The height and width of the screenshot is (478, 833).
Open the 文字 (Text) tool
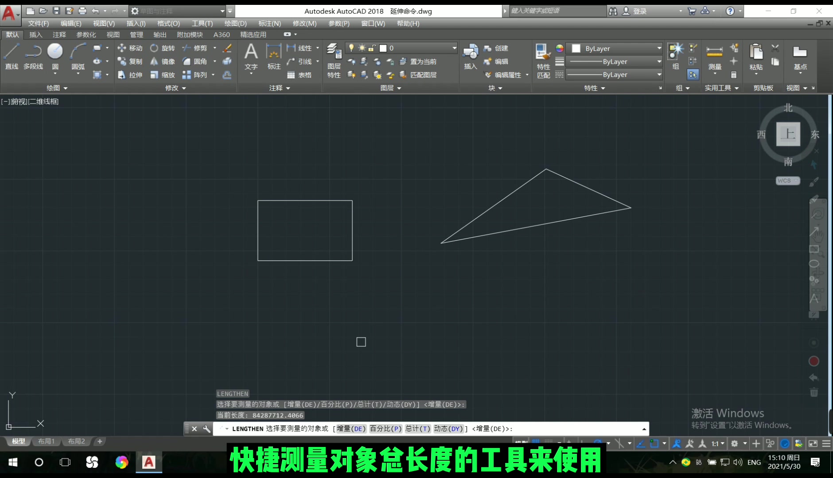tap(251, 56)
